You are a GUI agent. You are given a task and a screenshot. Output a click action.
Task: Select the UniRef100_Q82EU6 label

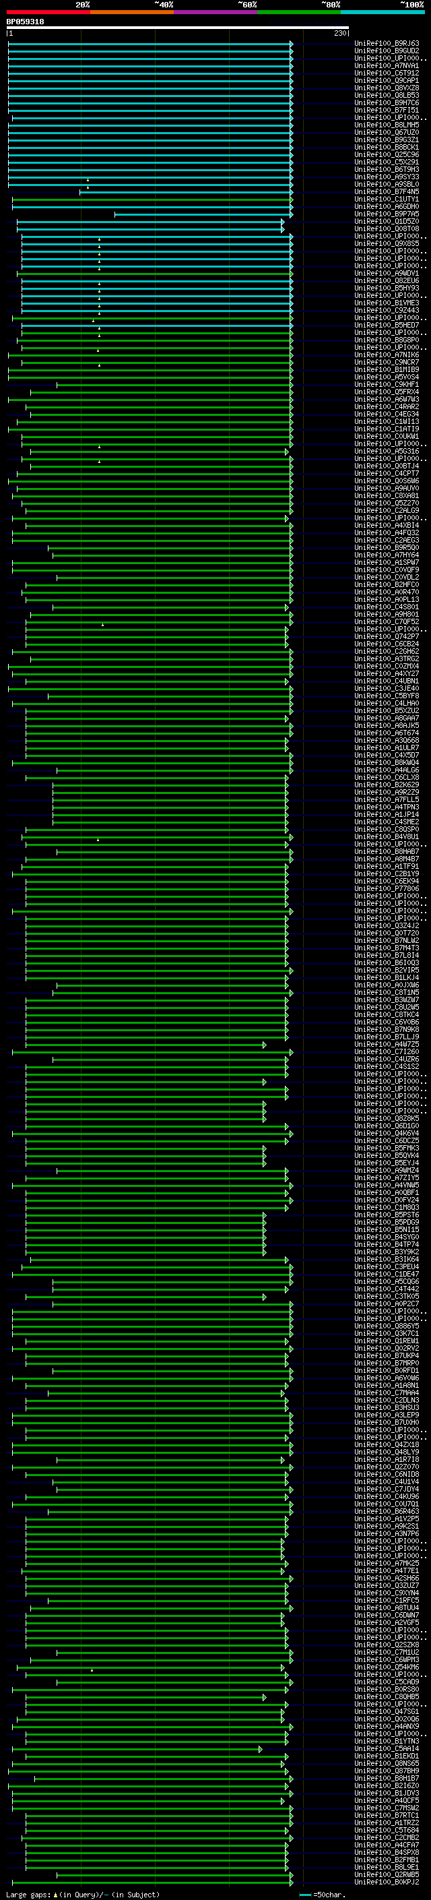(x=387, y=281)
